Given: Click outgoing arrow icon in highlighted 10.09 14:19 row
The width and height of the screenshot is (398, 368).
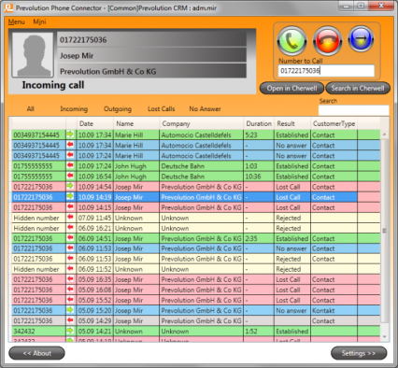Looking at the screenshot, I should (x=70, y=196).
